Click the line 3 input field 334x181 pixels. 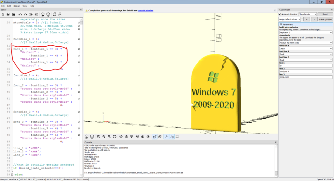point(306,77)
